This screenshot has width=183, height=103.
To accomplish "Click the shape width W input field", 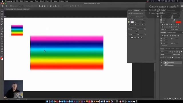I will coord(132,17).
